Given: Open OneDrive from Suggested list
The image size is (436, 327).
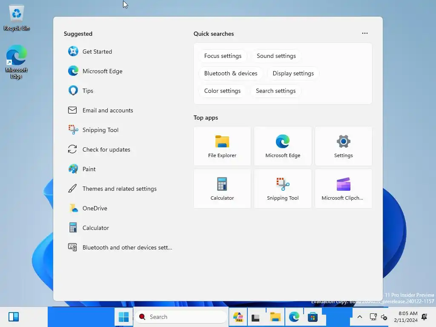Looking at the screenshot, I should pyautogui.click(x=88, y=208).
